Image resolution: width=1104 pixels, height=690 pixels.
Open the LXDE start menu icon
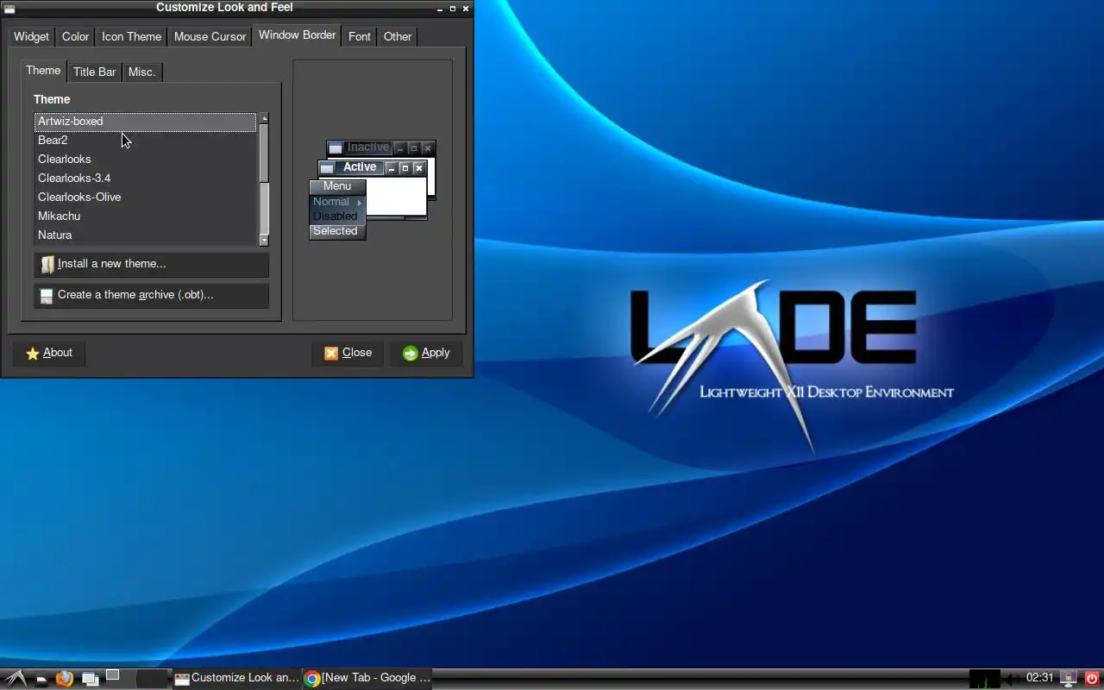16,679
